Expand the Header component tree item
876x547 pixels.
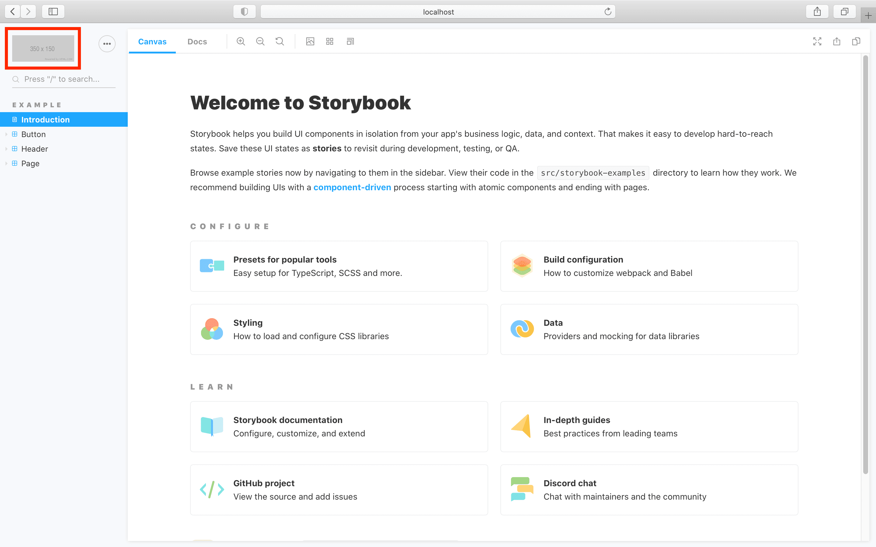pyautogui.click(x=6, y=149)
